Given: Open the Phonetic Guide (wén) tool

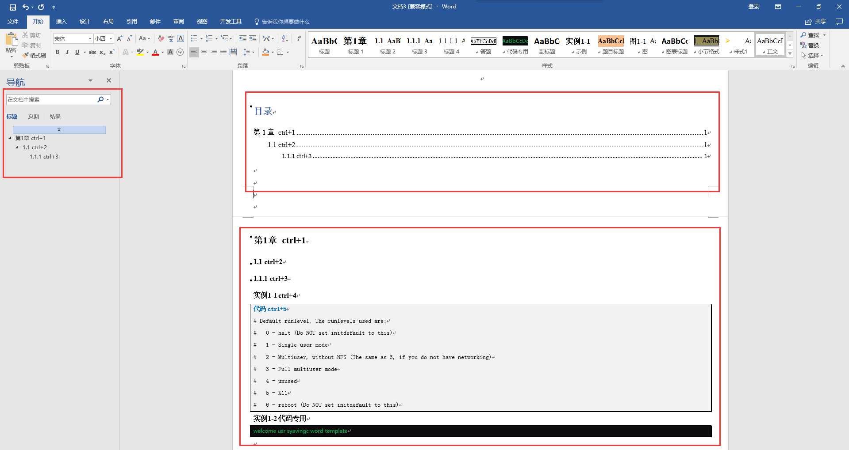Looking at the screenshot, I should coord(171,38).
